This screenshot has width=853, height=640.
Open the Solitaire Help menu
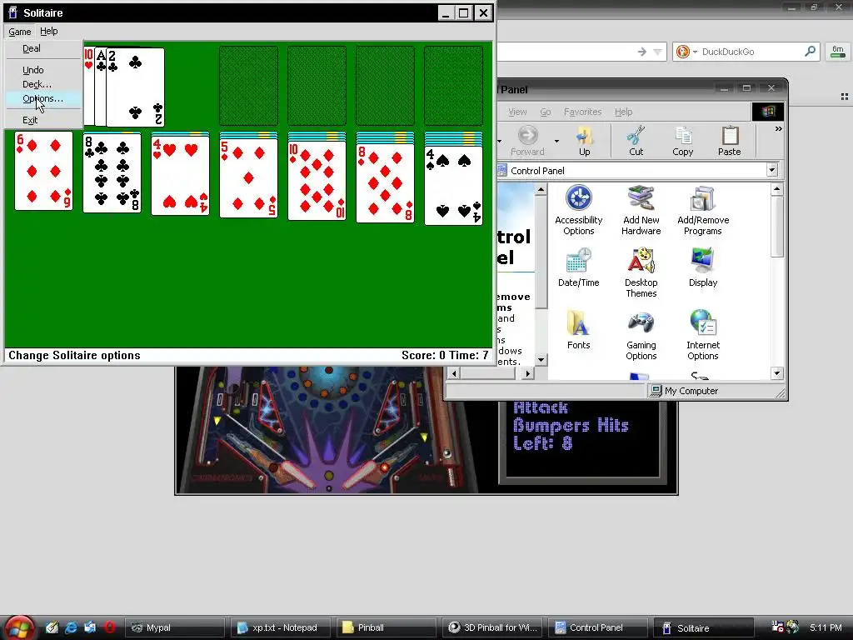pos(49,32)
